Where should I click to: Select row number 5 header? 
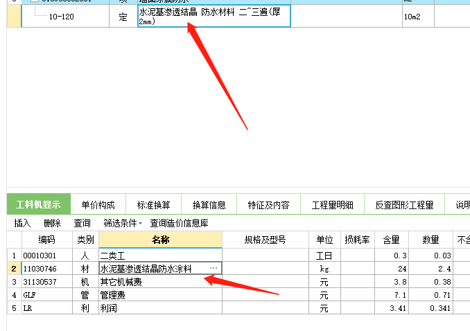tap(14, 308)
